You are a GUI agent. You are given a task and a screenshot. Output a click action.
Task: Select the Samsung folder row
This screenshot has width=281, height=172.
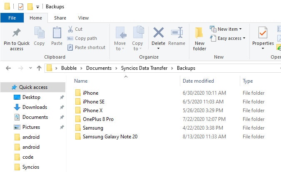[170, 128]
